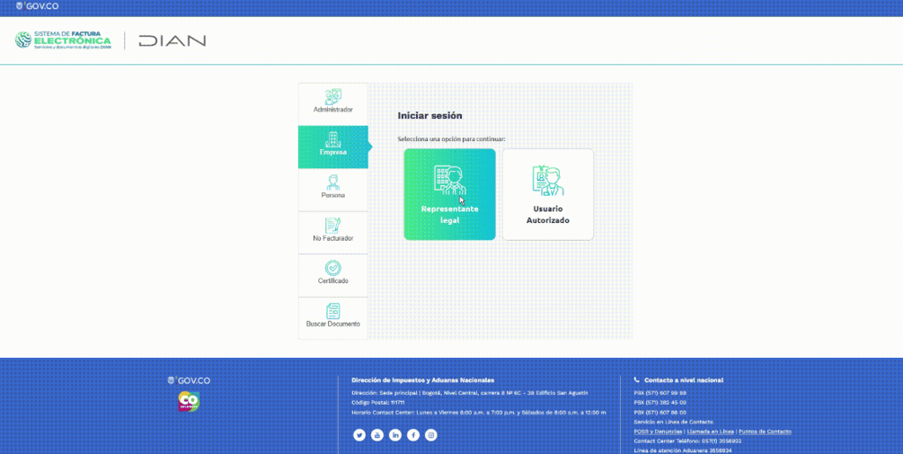Click the Colombia CO brand logo
The width and height of the screenshot is (903, 454).
pos(189,401)
